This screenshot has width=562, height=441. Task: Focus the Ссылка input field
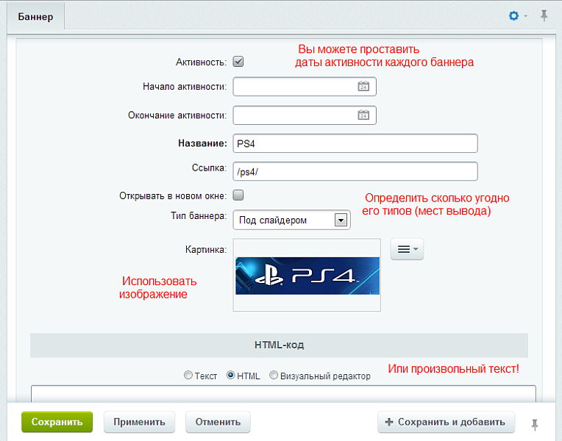pyautogui.click(x=355, y=171)
